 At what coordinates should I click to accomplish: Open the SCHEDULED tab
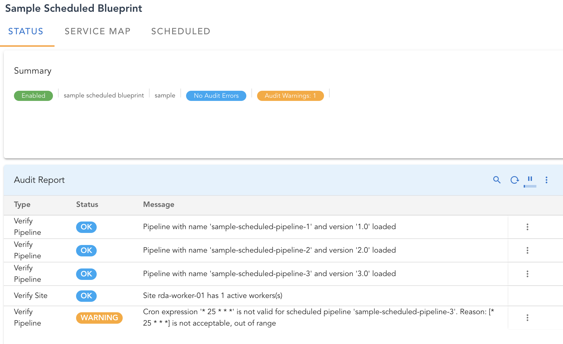[180, 31]
